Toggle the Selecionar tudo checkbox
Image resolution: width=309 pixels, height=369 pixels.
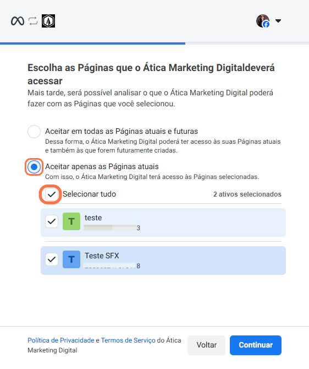(x=52, y=194)
